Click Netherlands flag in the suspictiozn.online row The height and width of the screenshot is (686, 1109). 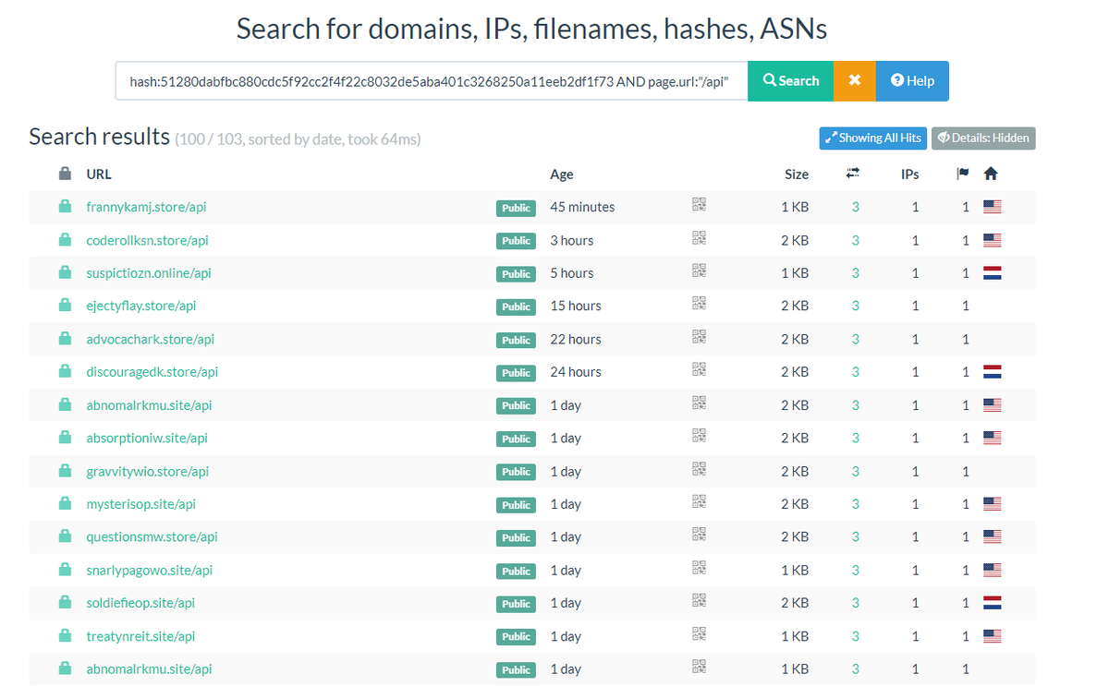click(x=993, y=273)
